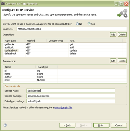
Task: Select the 'id' parameter row
Action: pos(65,71)
